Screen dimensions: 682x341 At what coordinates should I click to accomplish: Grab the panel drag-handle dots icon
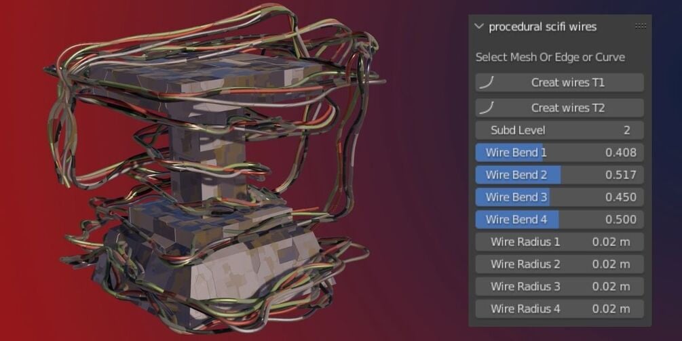pos(640,26)
